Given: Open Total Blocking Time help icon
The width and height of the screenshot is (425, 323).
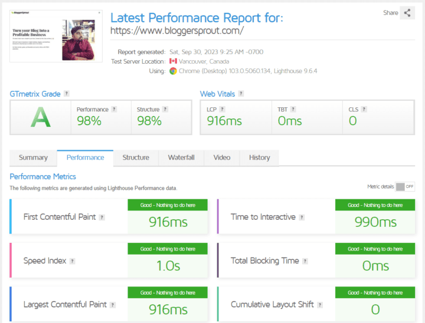Looking at the screenshot, I should pyautogui.click(x=305, y=261).
